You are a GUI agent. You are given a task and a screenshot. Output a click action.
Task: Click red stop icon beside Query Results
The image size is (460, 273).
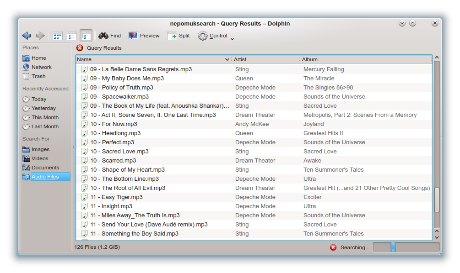(x=80, y=47)
